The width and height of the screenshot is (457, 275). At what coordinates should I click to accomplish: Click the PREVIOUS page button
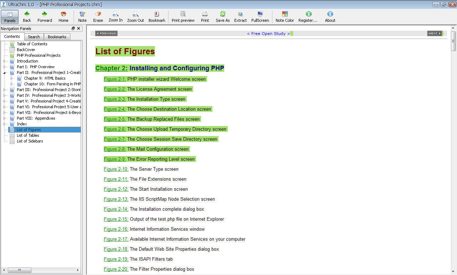coord(106,33)
